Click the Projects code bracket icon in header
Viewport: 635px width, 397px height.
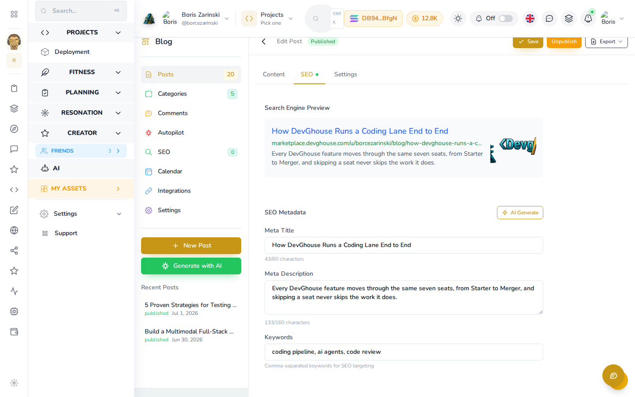click(249, 19)
